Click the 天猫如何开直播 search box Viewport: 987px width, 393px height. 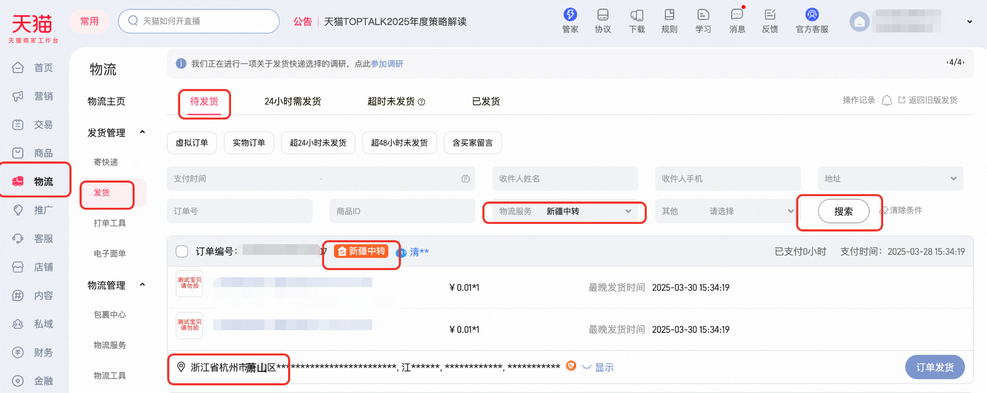pyautogui.click(x=199, y=21)
